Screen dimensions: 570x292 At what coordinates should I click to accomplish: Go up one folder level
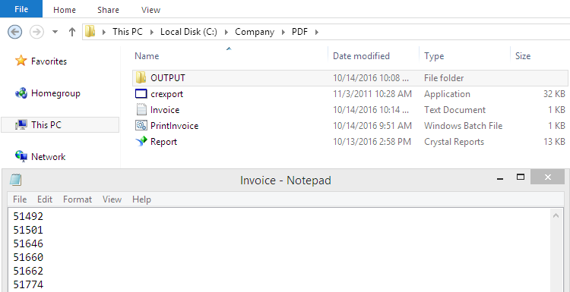click(x=72, y=32)
